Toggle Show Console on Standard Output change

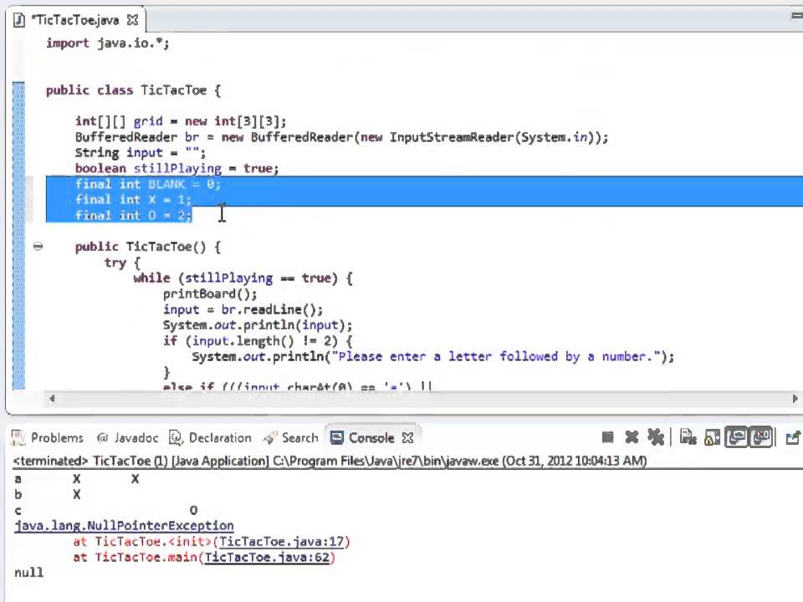point(736,437)
